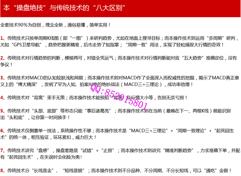Click the red number "2、" marker

[3, 58]
